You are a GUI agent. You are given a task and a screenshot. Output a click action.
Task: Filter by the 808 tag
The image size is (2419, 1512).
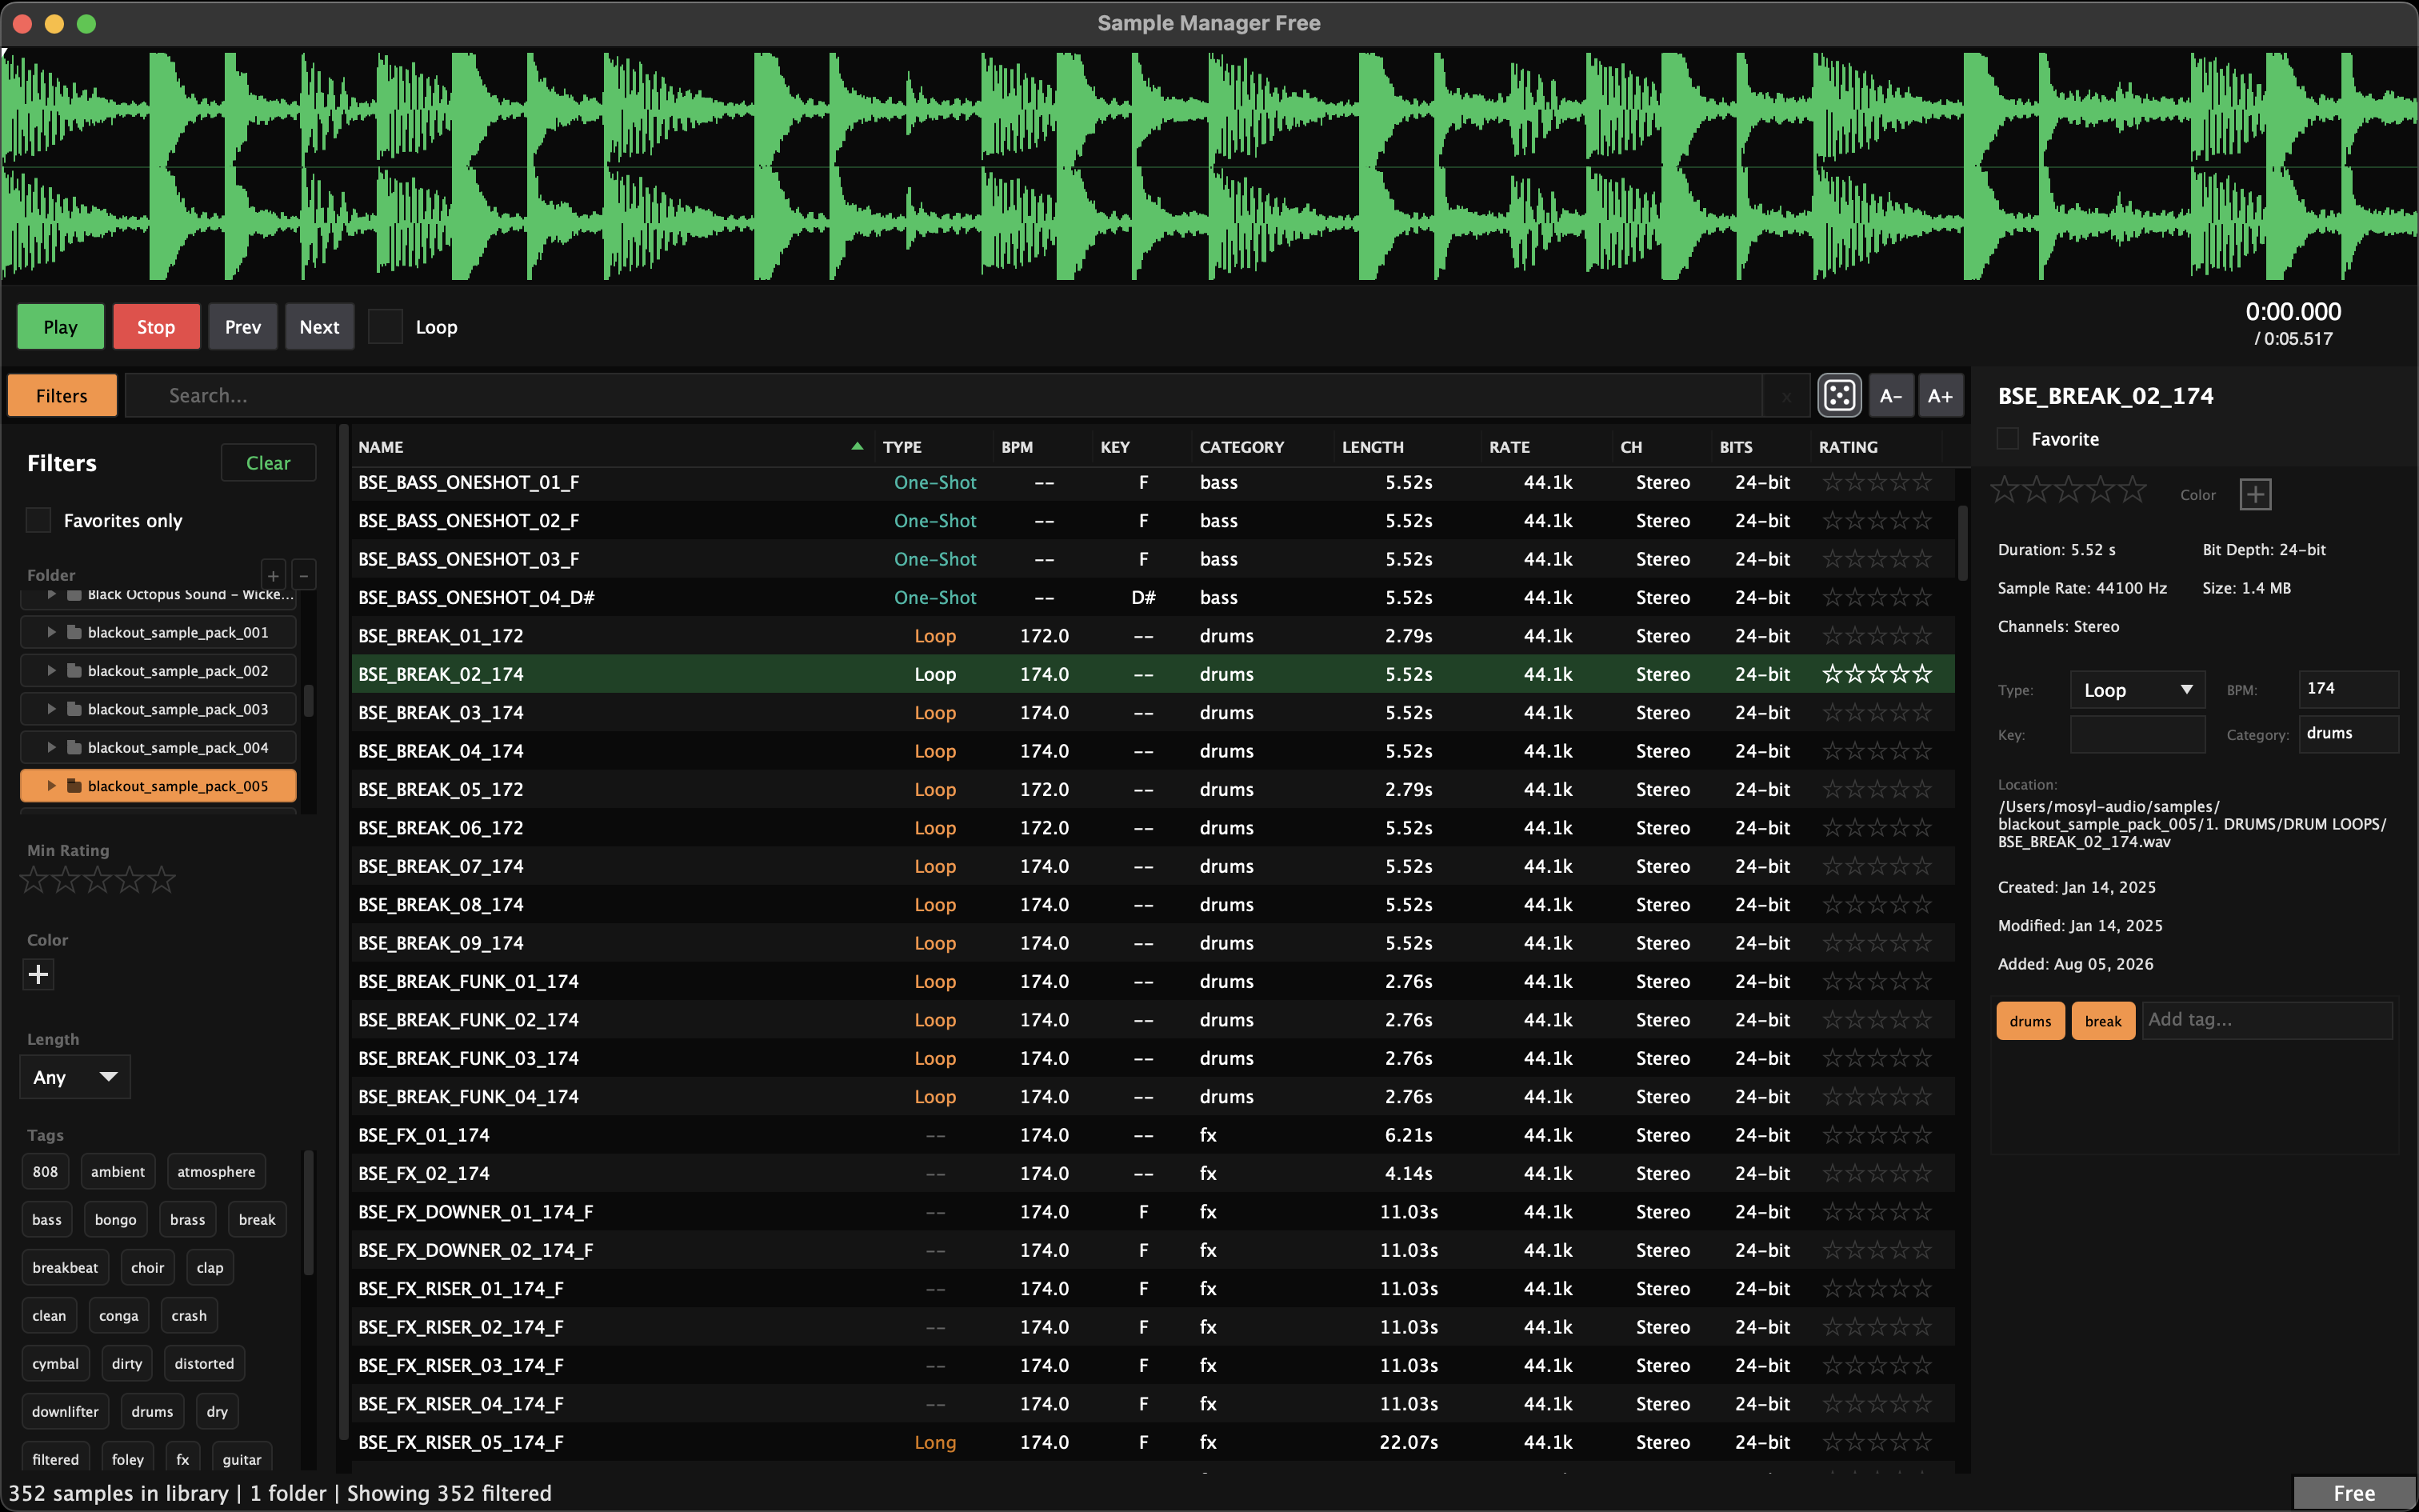[x=45, y=1171]
